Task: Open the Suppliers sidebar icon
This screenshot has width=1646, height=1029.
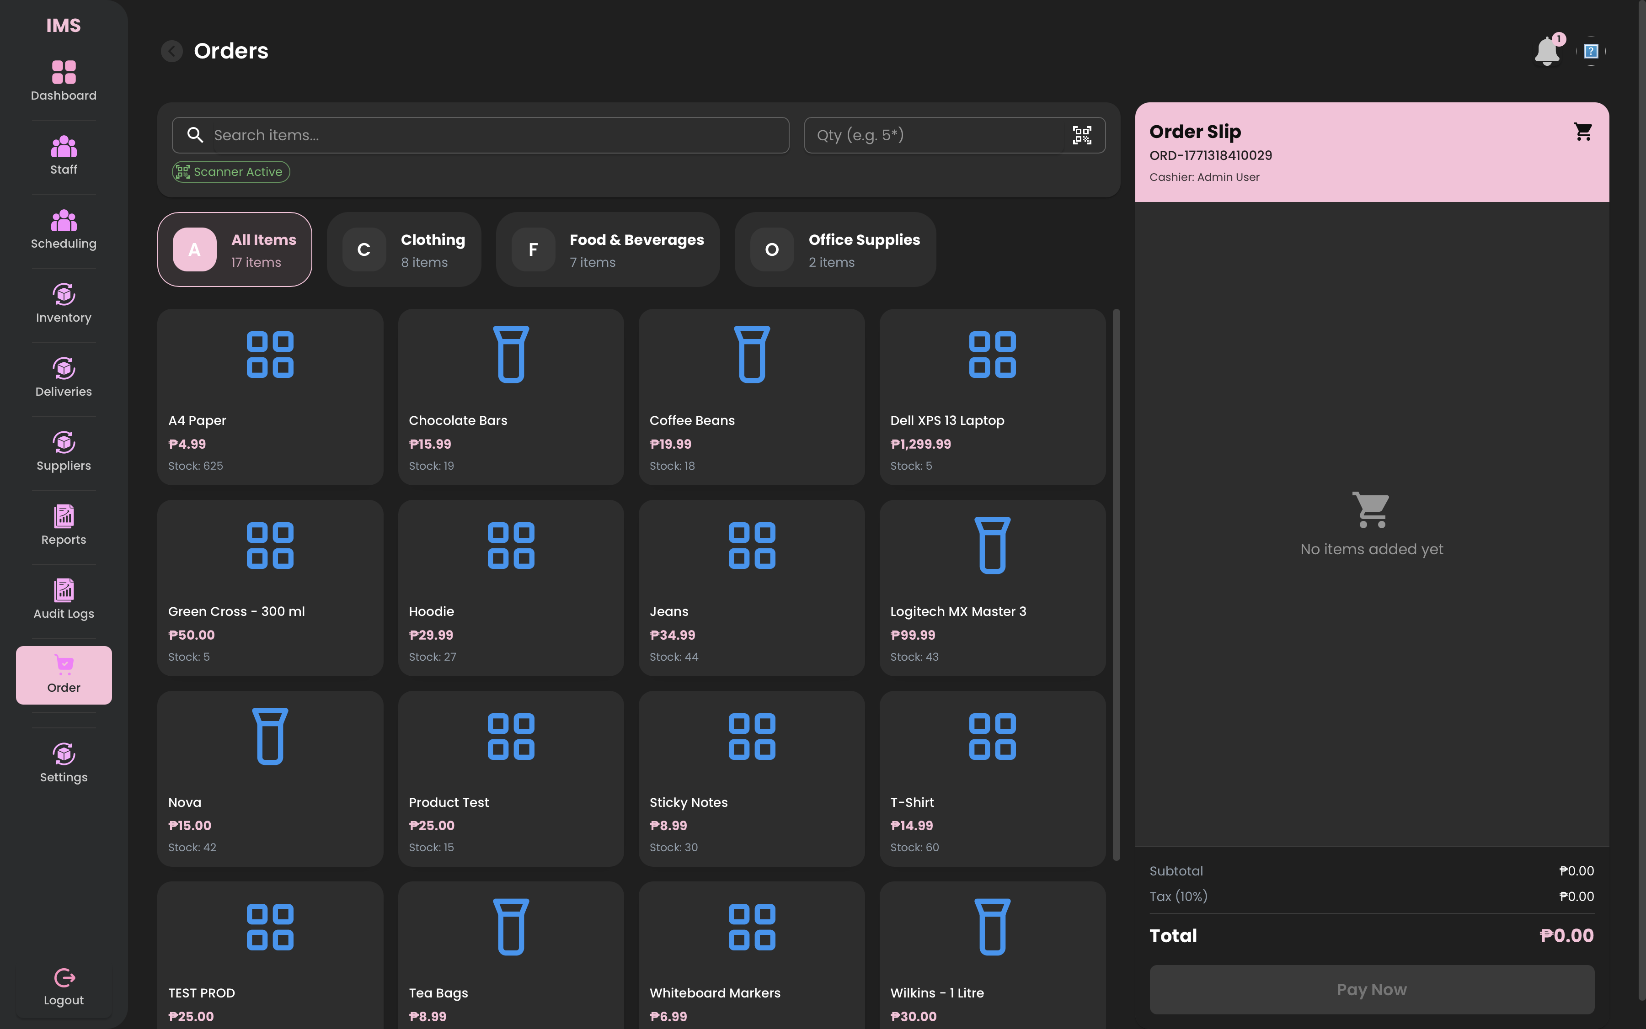Action: (x=64, y=443)
